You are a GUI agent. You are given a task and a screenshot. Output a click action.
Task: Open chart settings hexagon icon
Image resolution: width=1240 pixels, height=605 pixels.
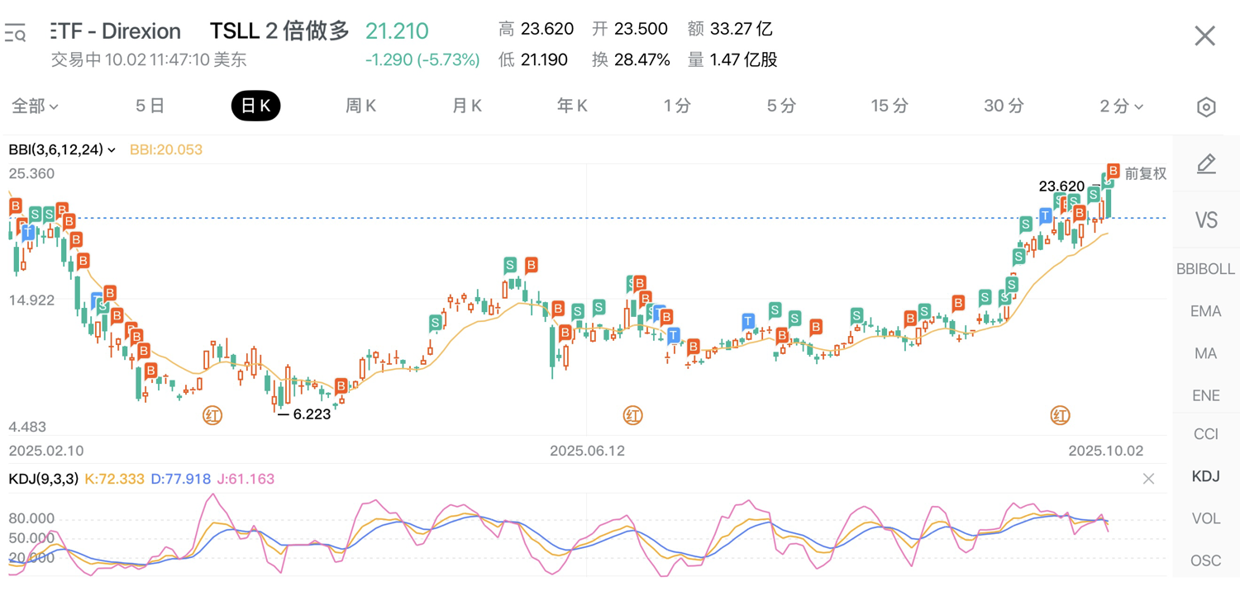(1206, 107)
